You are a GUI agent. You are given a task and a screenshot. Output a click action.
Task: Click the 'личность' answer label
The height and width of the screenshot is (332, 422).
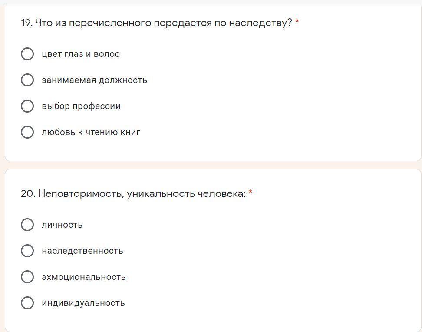(x=62, y=225)
